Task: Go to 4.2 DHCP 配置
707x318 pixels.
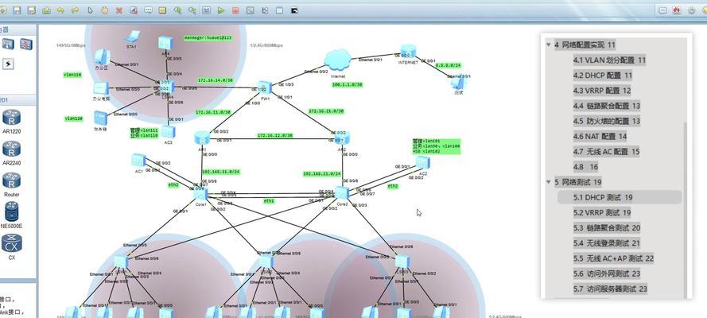Action: click(x=603, y=76)
